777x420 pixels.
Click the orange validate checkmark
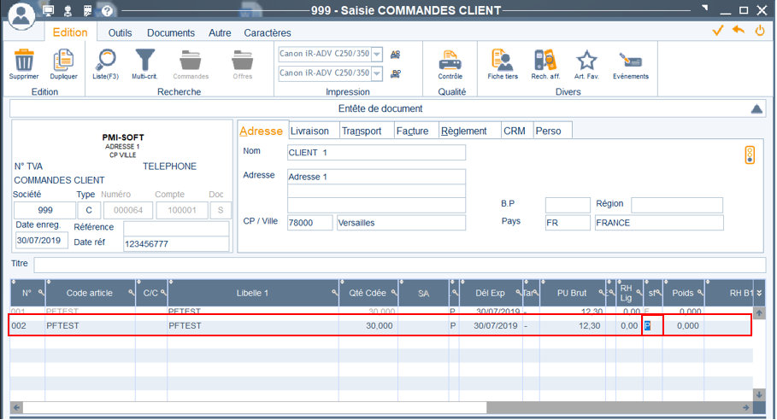coord(717,31)
